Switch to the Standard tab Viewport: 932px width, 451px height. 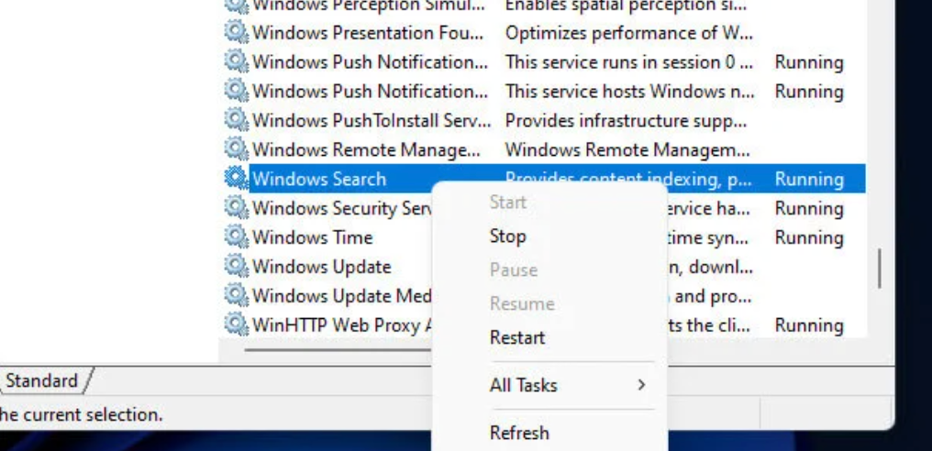(x=41, y=381)
